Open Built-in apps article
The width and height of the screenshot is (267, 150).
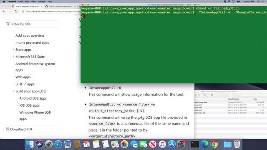(x=25, y=84)
